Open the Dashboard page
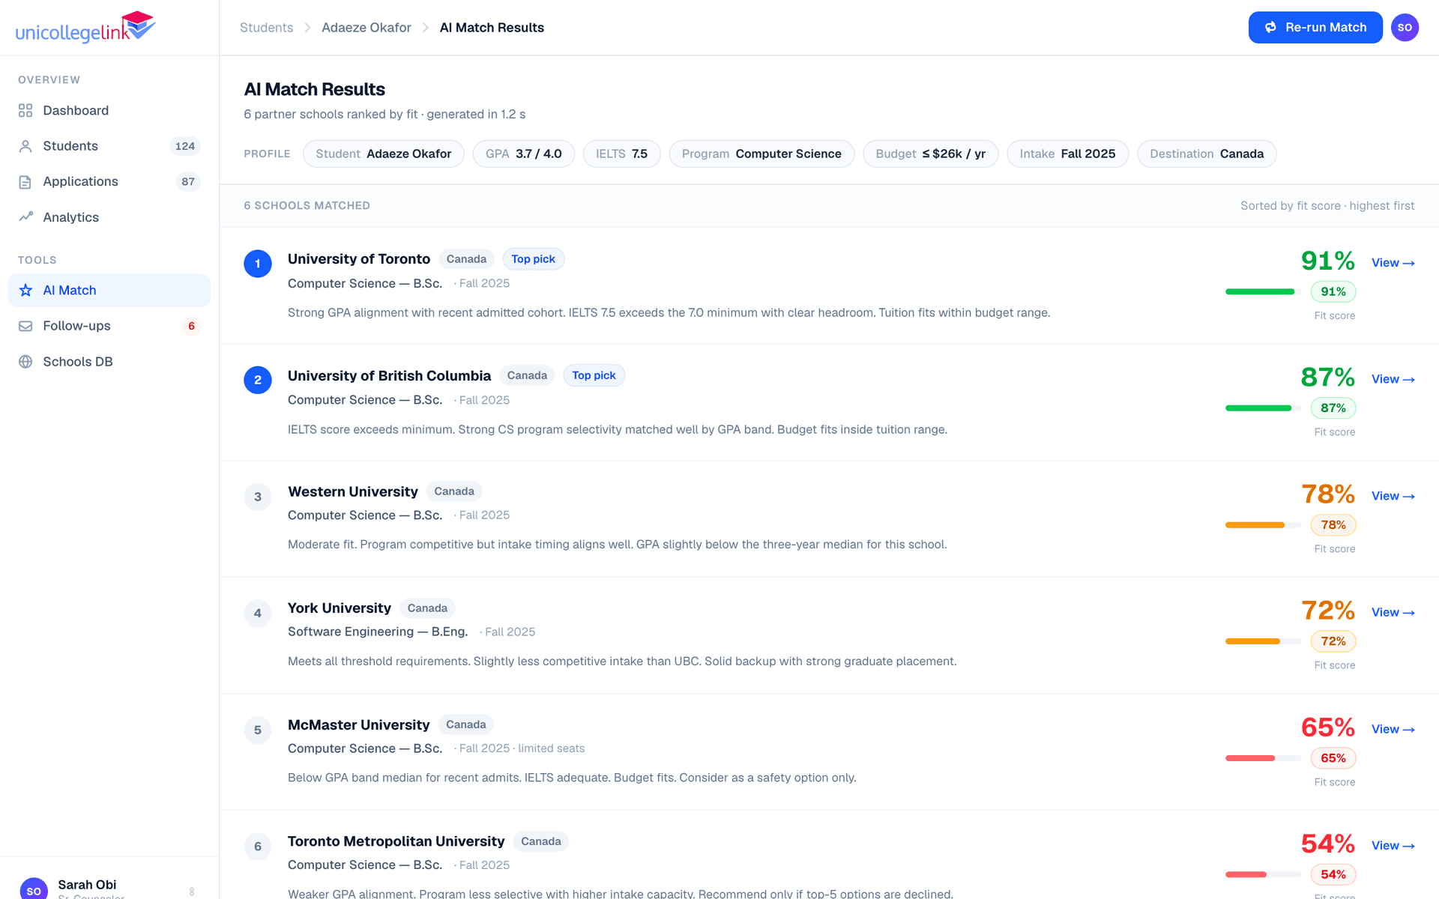The image size is (1439, 899). 109,111
